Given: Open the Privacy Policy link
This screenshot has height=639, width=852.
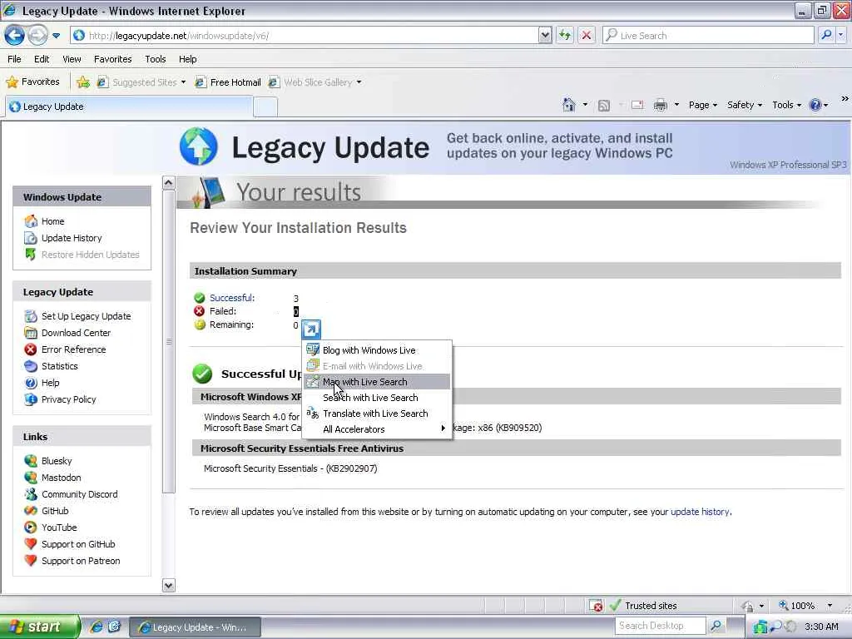Looking at the screenshot, I should click(x=68, y=399).
